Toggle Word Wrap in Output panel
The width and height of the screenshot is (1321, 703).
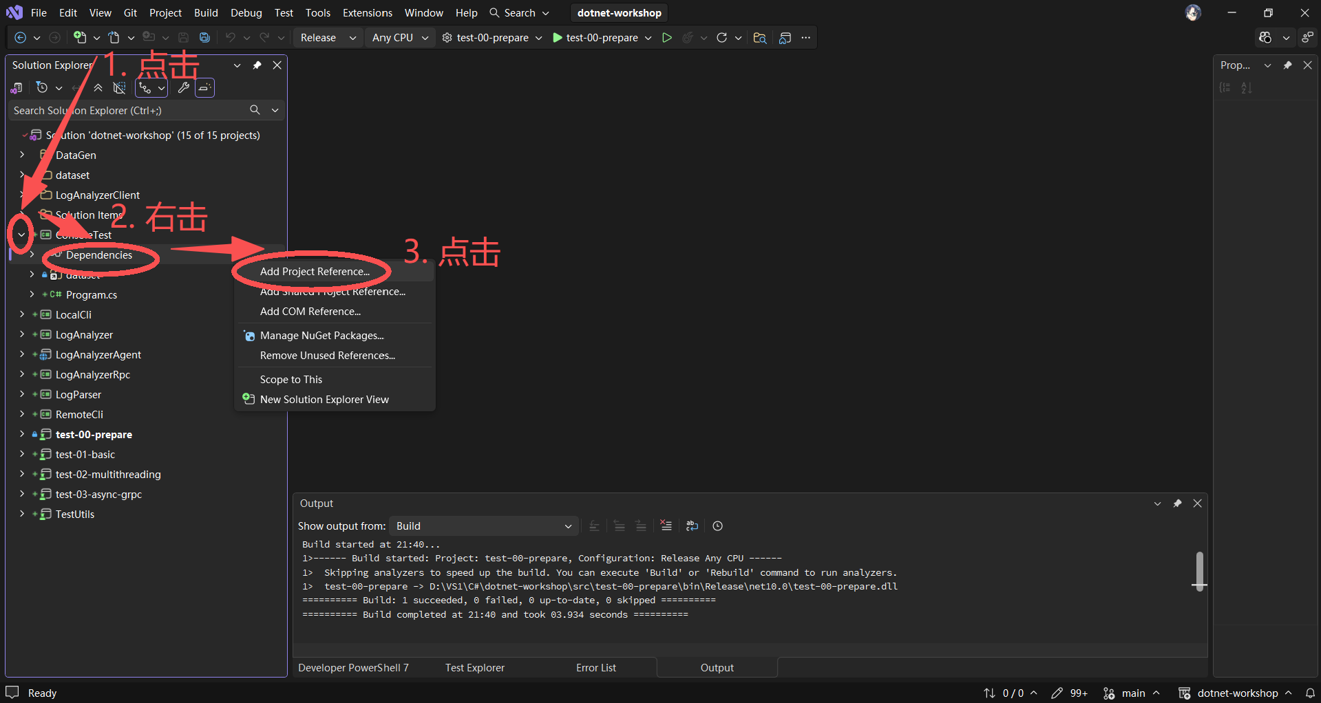click(692, 526)
